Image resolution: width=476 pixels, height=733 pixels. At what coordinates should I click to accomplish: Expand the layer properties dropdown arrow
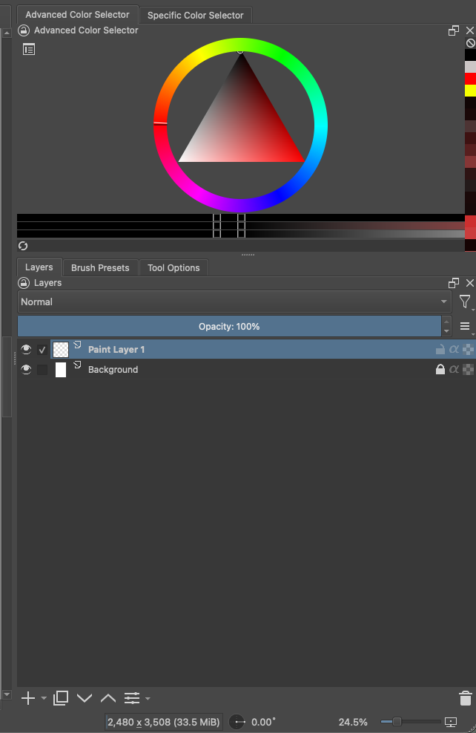click(x=148, y=698)
